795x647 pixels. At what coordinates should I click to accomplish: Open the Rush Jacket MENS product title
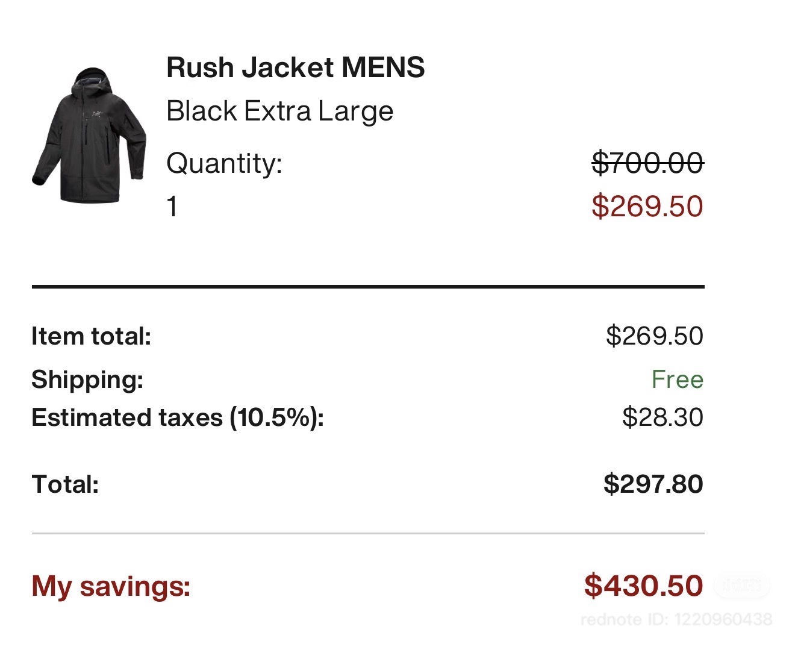(x=295, y=67)
